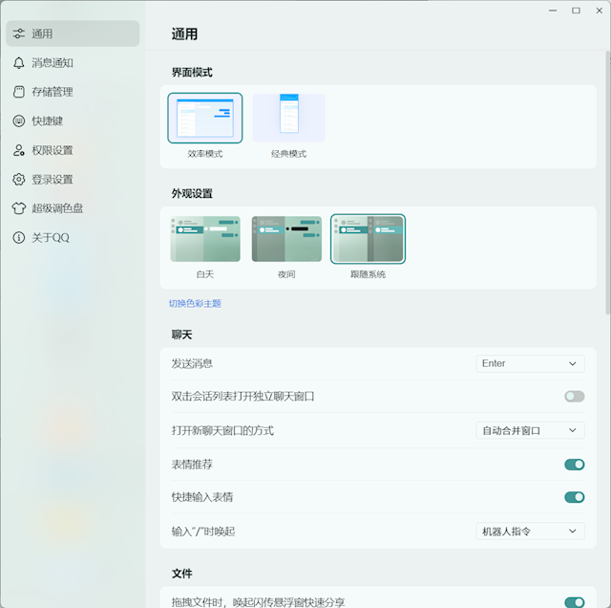Click the 消息通知 bell icon
Screen dimensions: 611x608
[x=19, y=63]
